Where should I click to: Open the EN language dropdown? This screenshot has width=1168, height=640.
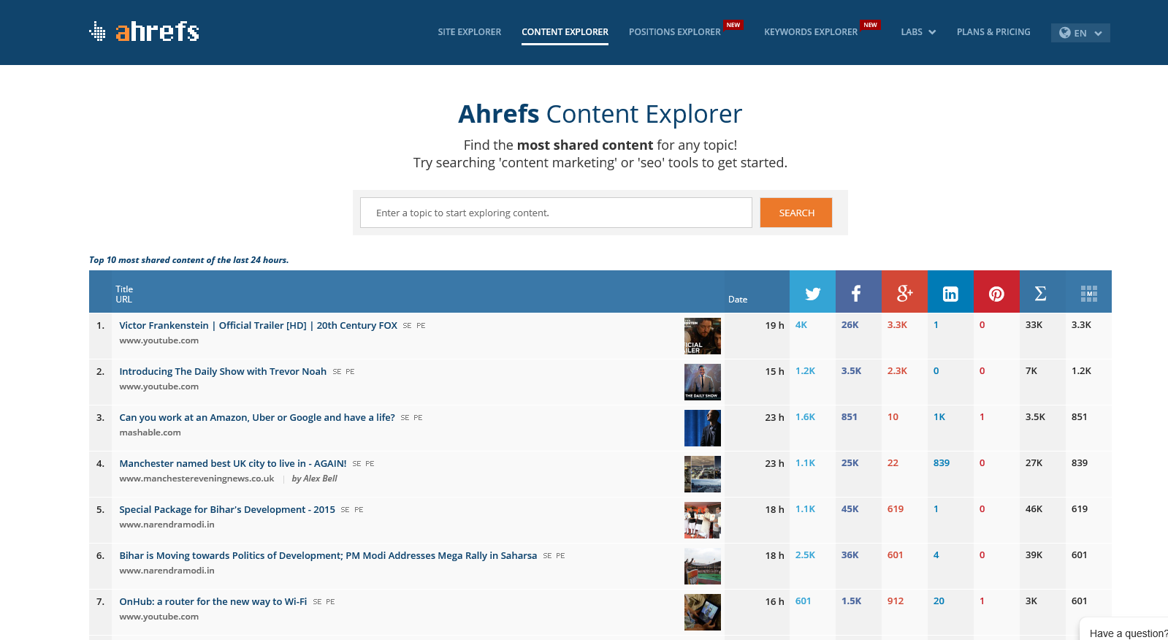click(x=1080, y=33)
